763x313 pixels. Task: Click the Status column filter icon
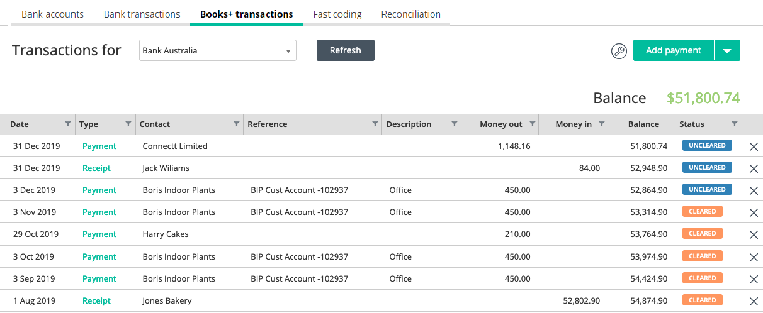(734, 124)
